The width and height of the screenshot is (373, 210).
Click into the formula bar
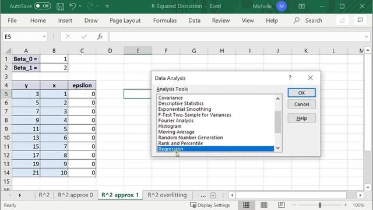(x=236, y=37)
